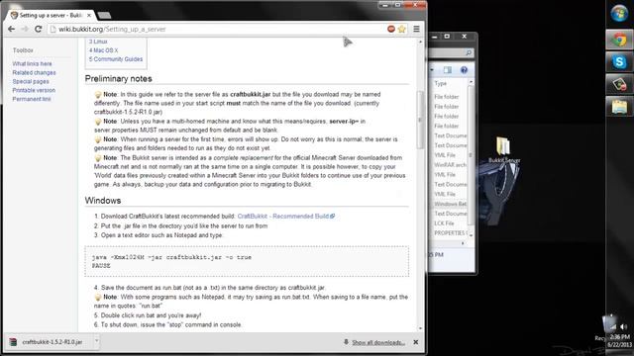Open Printable version link
This screenshot has height=356, width=634.
(x=34, y=90)
